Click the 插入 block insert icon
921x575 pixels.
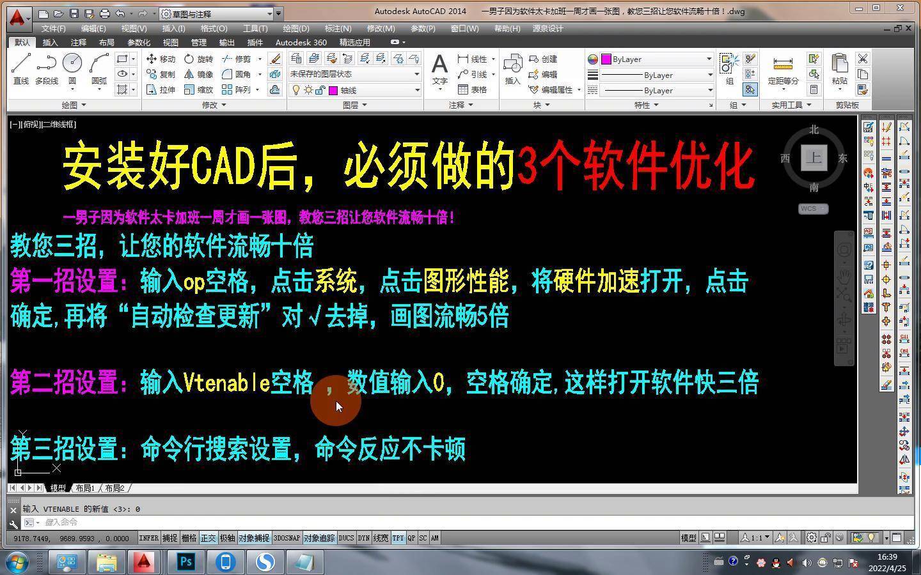point(512,69)
